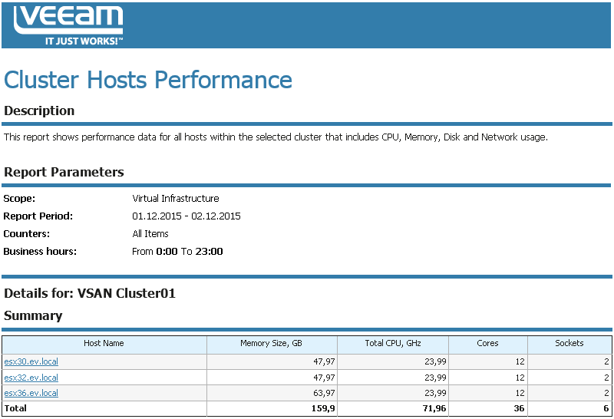The width and height of the screenshot is (614, 419).
Task: Open the esx36.ev.local host link
Action: (x=31, y=393)
